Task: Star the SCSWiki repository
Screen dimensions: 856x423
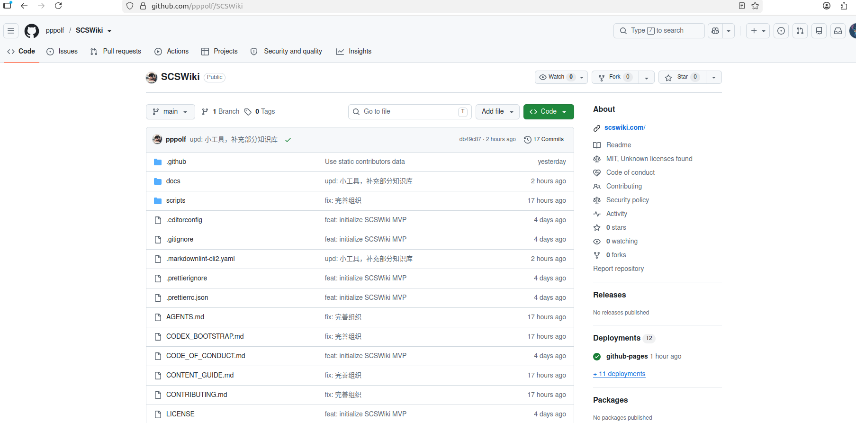Action: coord(682,77)
